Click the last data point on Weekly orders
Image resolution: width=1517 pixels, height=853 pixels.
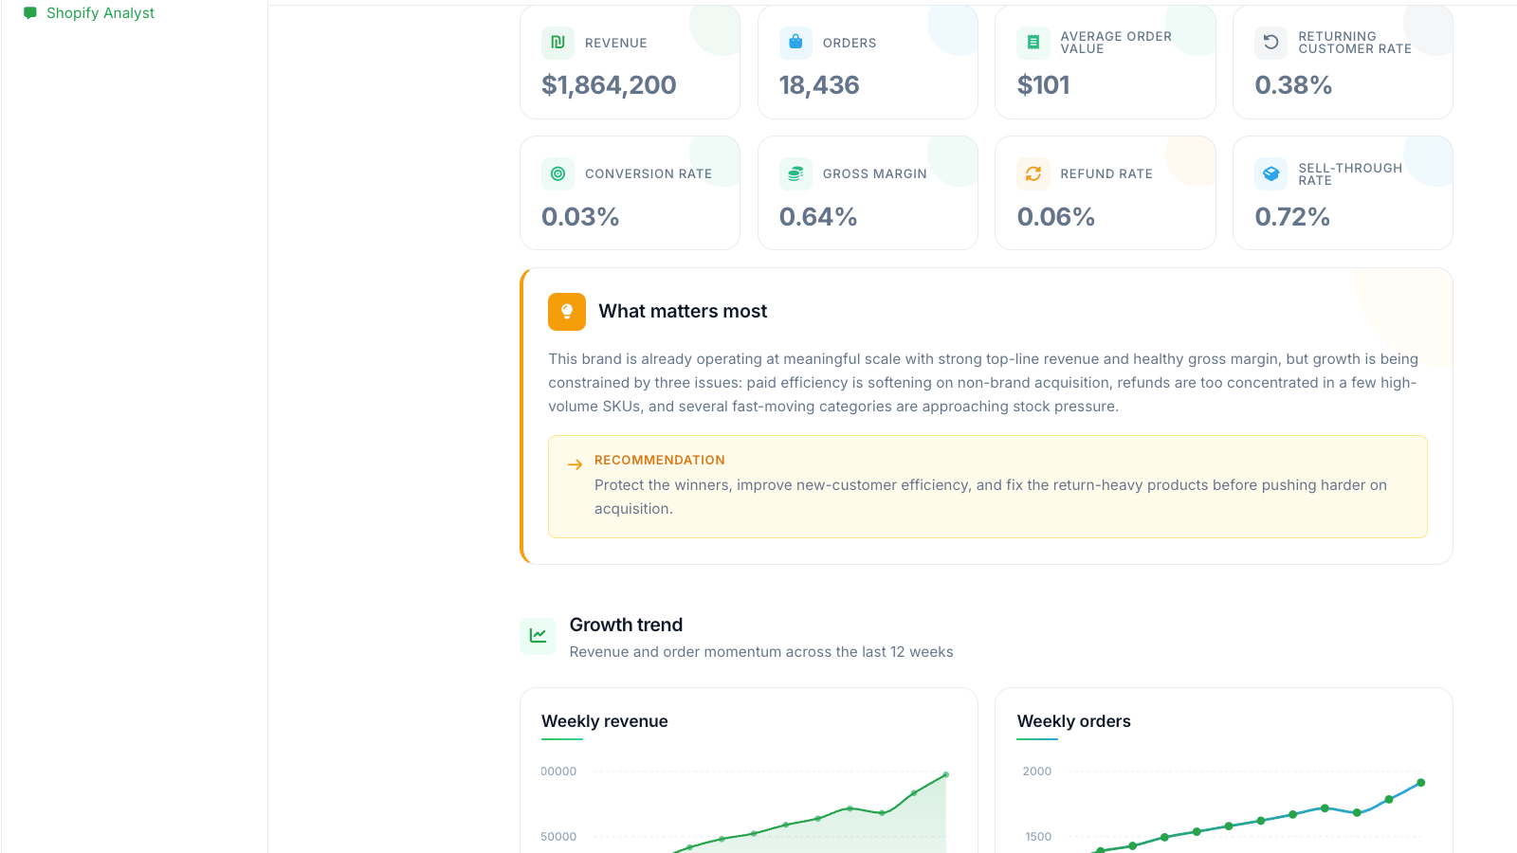(1420, 783)
